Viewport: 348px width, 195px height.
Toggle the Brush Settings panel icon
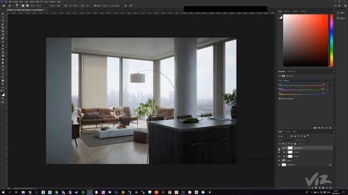tap(23, 5)
